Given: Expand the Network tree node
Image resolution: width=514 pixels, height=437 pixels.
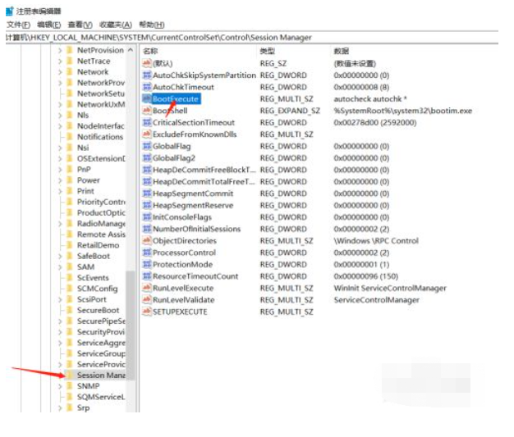Looking at the screenshot, I should pos(60,72).
